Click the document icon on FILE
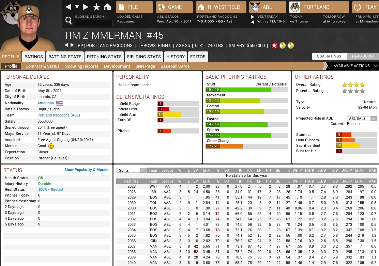This screenshot has height=266, width=379. coord(122,7)
